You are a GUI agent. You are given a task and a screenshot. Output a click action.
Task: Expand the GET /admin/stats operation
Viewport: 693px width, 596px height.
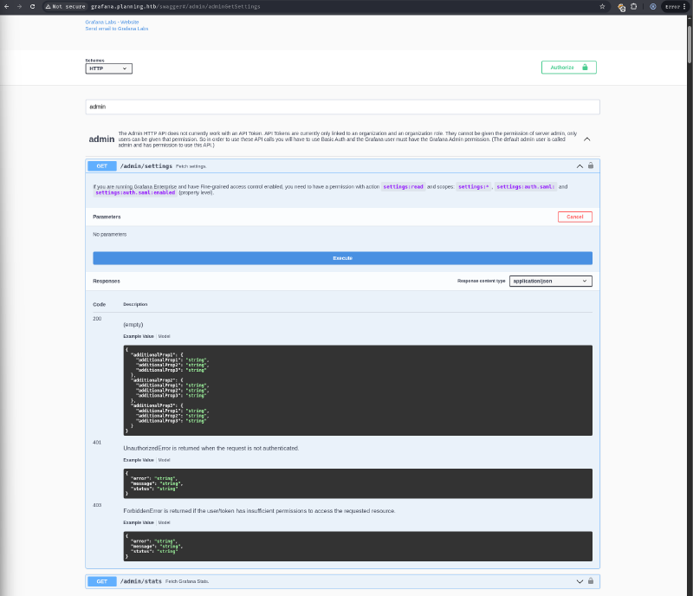[x=579, y=581]
